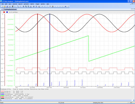135x104 pixels.
Task: Click the red cursor A square
Action: click(x=4, y=12)
